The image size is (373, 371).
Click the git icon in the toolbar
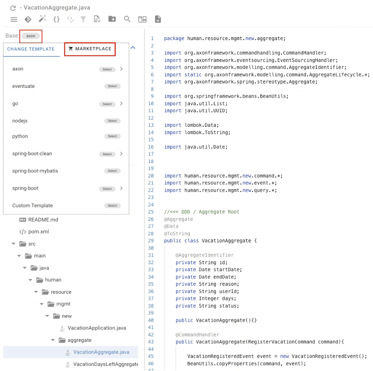click(x=28, y=19)
